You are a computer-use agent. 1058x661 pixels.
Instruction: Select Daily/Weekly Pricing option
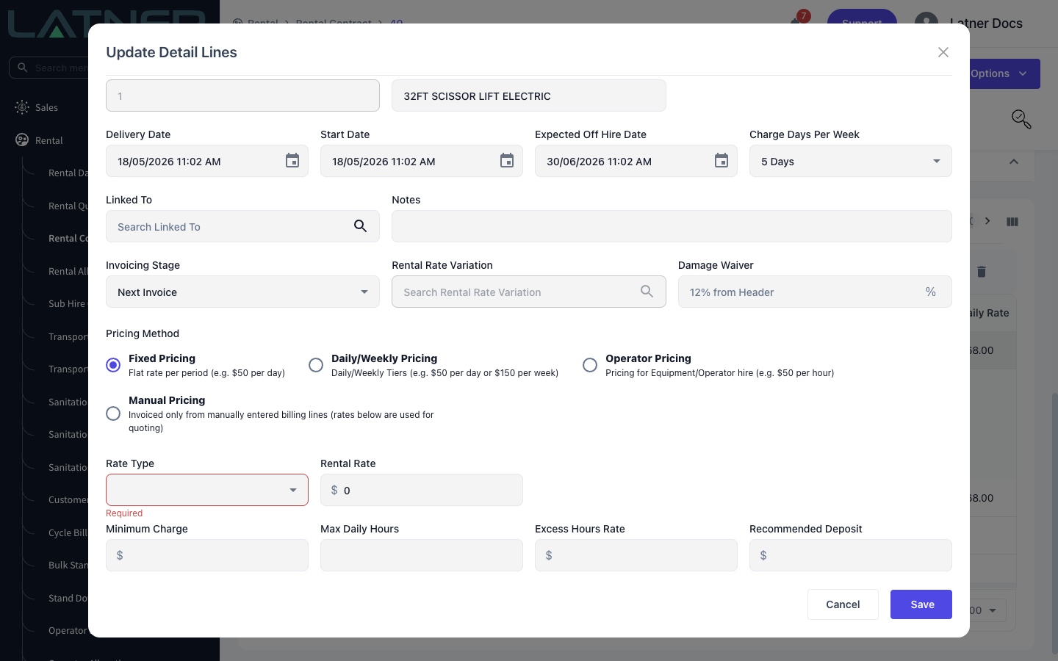point(316,365)
